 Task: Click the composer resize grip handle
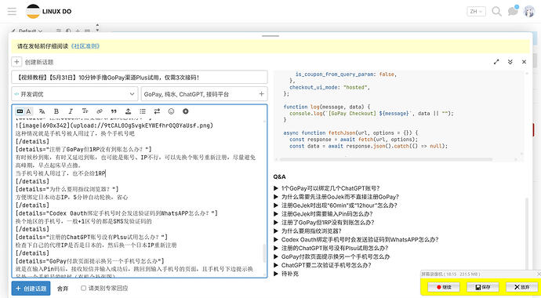pos(270,35)
